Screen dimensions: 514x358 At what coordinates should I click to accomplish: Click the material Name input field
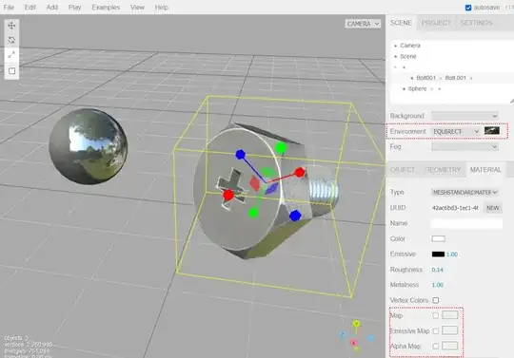[x=466, y=223]
